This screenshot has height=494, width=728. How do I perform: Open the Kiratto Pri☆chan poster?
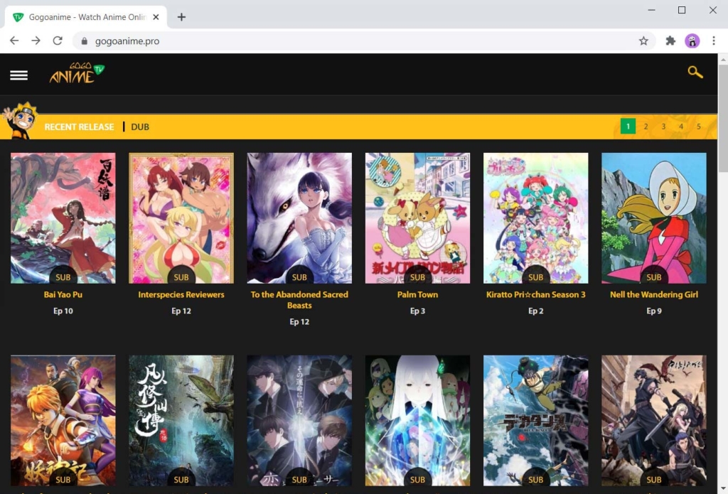click(536, 218)
